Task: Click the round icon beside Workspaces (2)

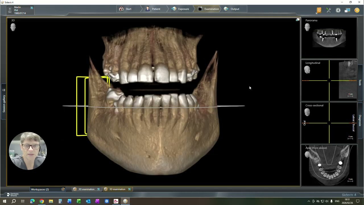Action: (63, 189)
